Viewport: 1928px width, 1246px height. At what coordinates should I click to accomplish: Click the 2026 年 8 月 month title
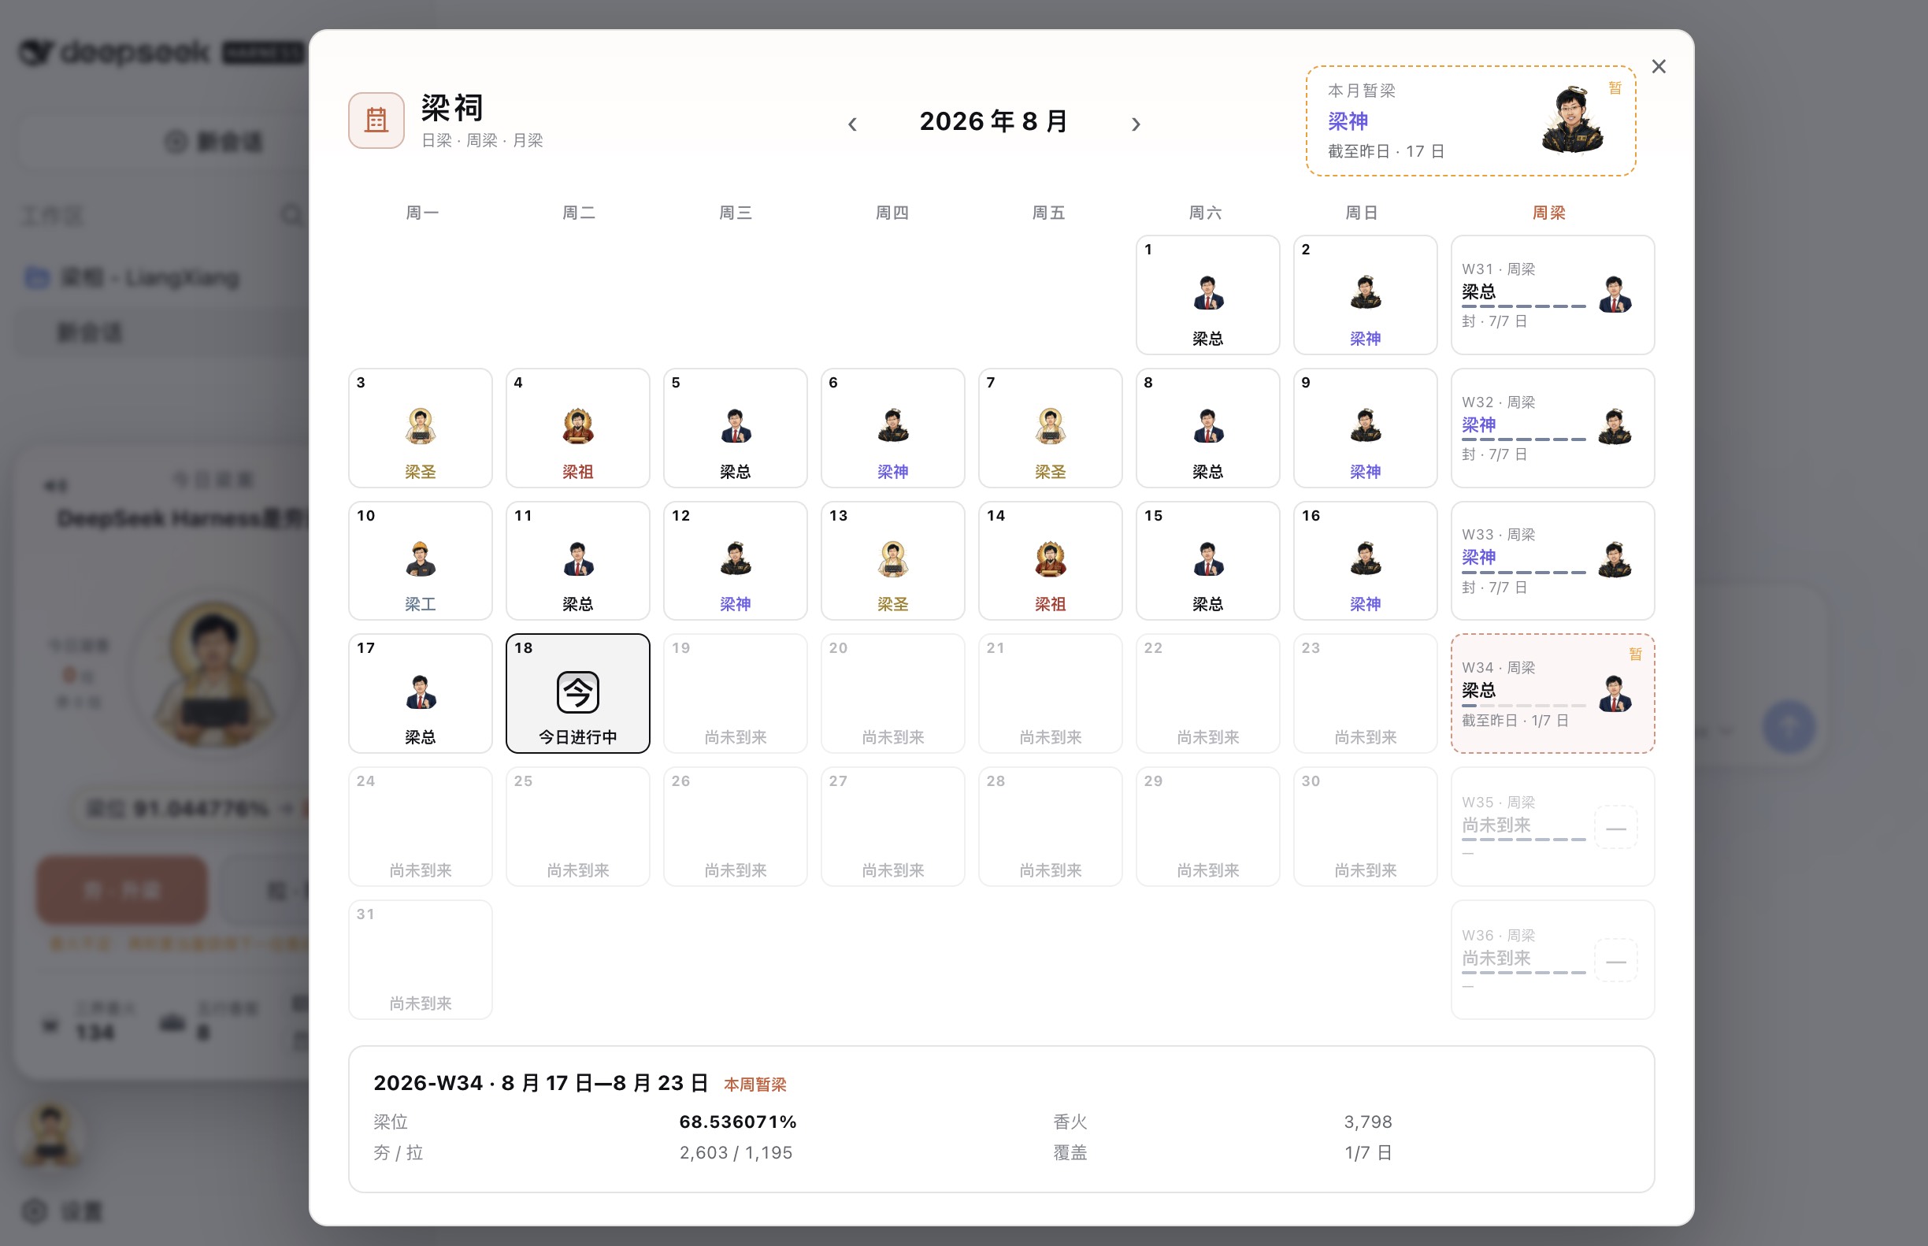(x=993, y=121)
